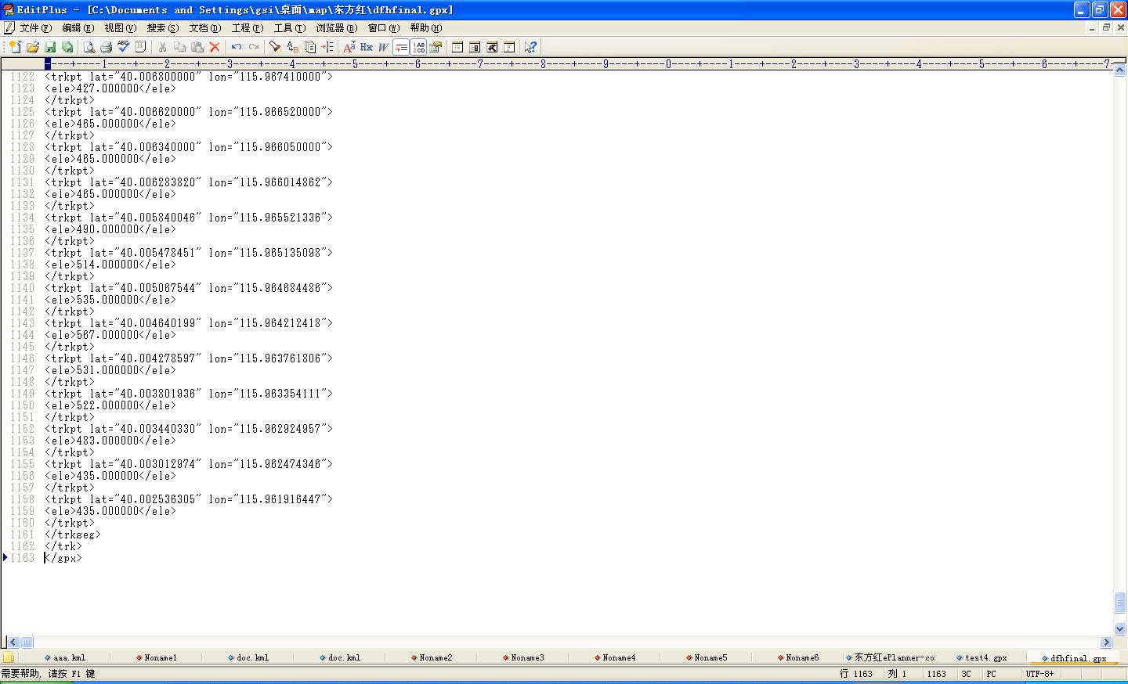This screenshot has width=1128, height=684.
Task: Save all files with double-disk icon
Action: [x=67, y=47]
